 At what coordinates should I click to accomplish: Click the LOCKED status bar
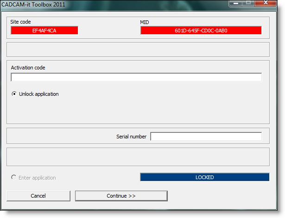coord(205,177)
